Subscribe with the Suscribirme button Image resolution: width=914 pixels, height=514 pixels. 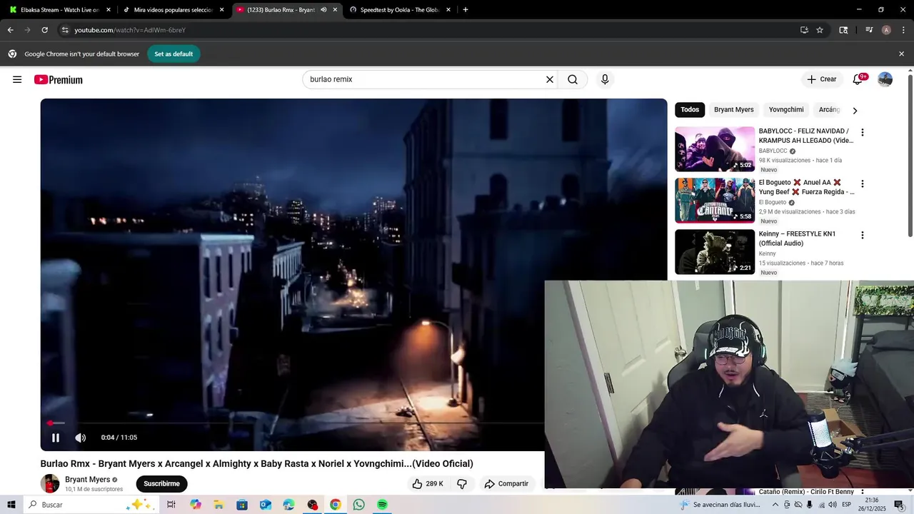pos(161,483)
